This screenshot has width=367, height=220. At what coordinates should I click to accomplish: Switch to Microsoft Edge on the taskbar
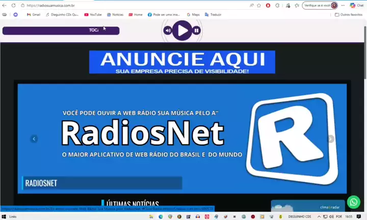pyautogui.click(x=161, y=216)
